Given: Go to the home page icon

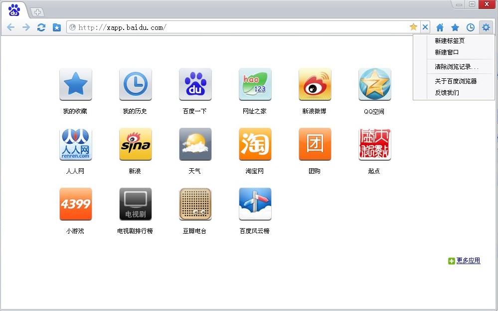Looking at the screenshot, I should click(440, 27).
